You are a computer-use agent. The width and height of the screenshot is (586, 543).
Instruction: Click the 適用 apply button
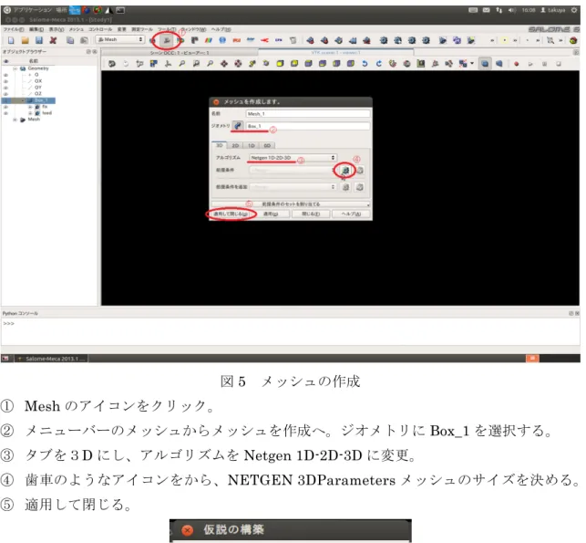click(271, 214)
